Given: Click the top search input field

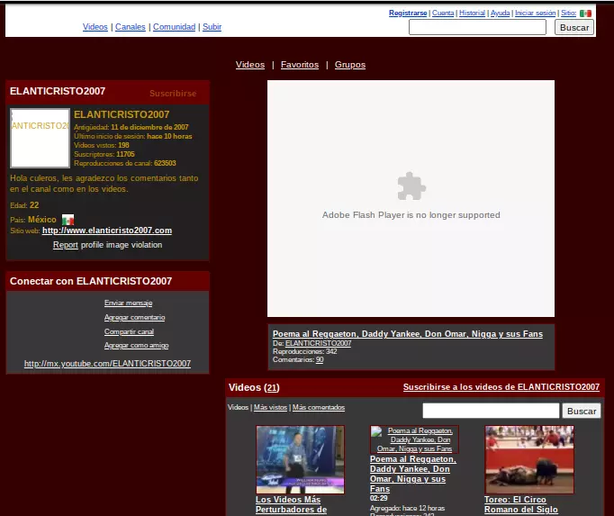Looking at the screenshot, I should coord(477,28).
